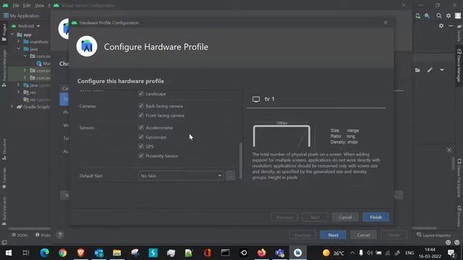Screen dimensions: 463x260
Task: Open Task View on taskbar
Action: [x=26, y=253]
